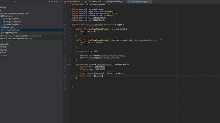Open PageFragment1 class in project tree
Viewport: 220px width, 123px height.
pos(13,19)
